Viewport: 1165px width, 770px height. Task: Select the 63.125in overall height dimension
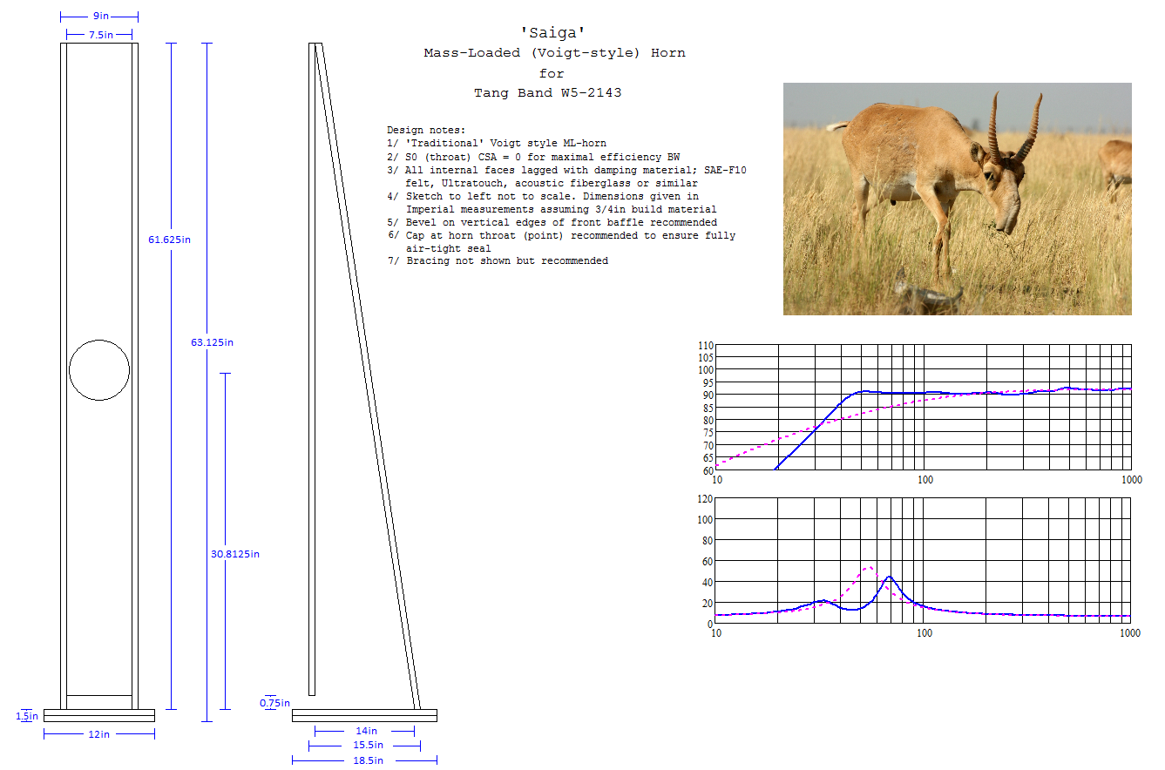click(212, 342)
